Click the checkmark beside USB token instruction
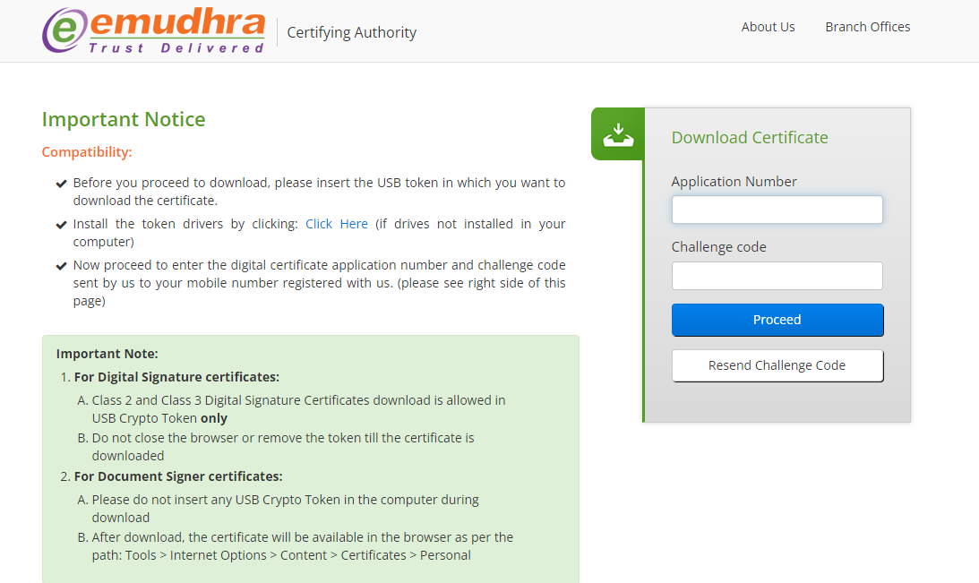The width and height of the screenshot is (979, 583). point(60,182)
